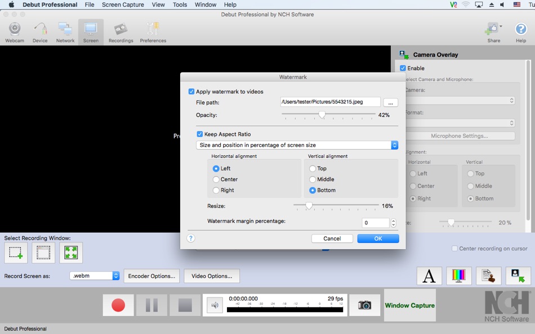Open the File menu
535x334 pixels.
click(90, 4)
